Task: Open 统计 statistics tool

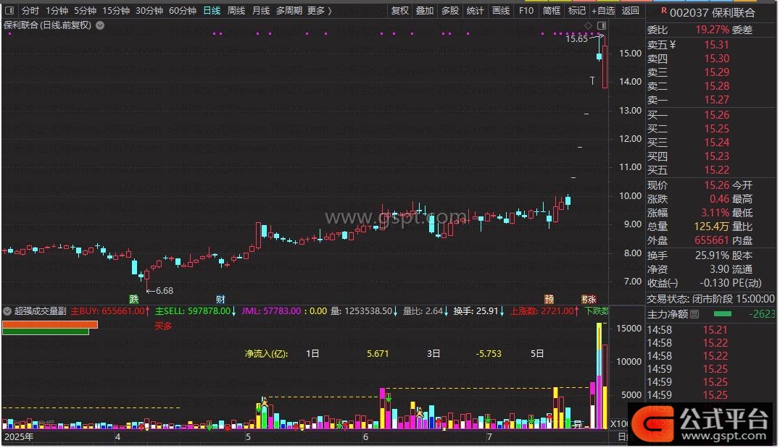Action: tap(475, 10)
